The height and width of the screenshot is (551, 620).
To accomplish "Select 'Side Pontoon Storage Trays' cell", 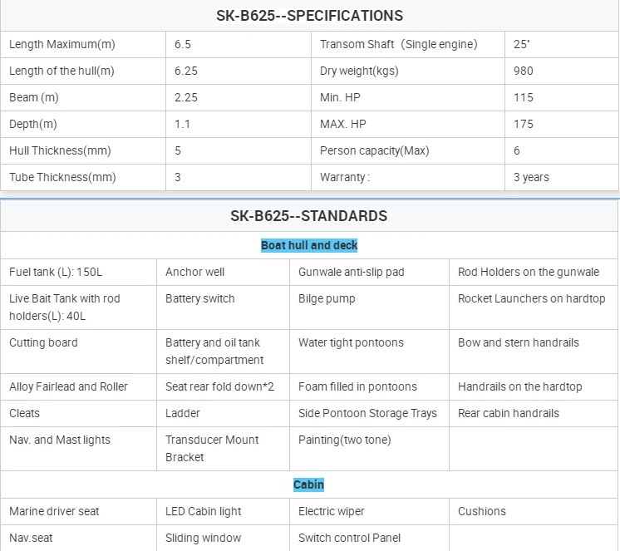I will click(x=367, y=413).
